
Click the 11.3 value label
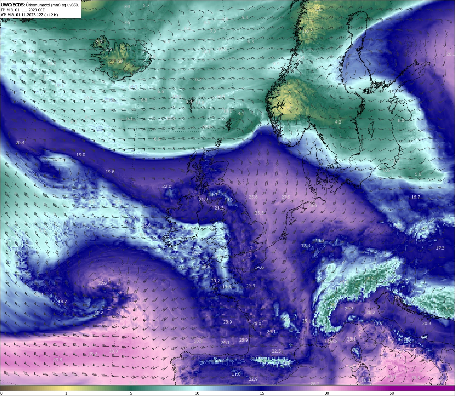(320, 241)
